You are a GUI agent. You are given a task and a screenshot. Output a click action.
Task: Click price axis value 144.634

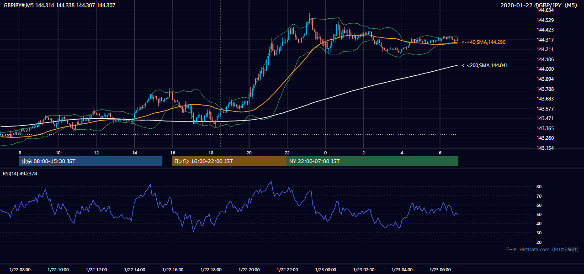coord(545,10)
